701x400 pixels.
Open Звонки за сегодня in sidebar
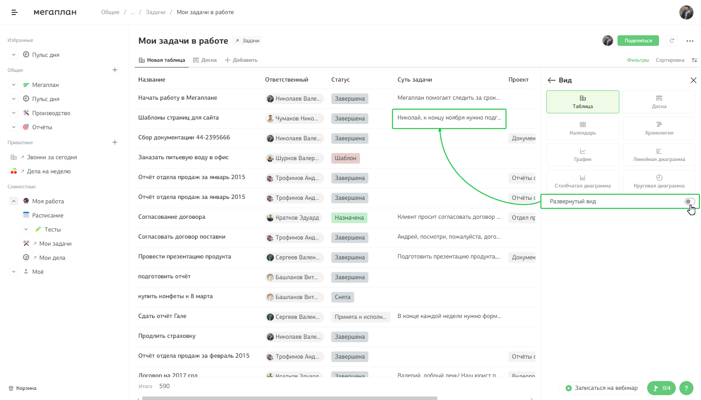click(x=52, y=157)
